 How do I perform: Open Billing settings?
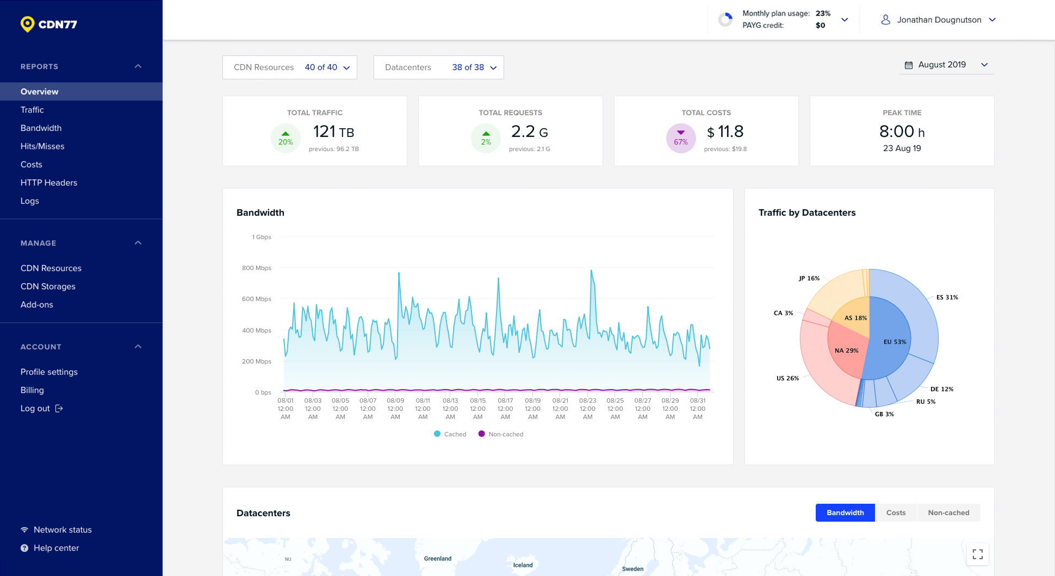[x=32, y=390]
